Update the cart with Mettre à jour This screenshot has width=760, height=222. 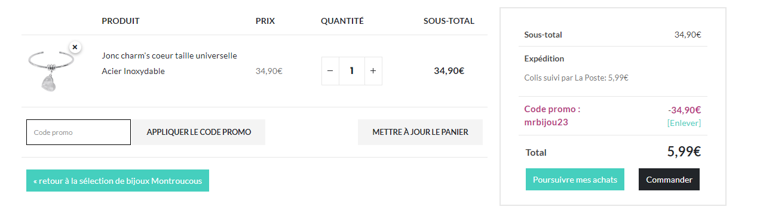(x=420, y=132)
